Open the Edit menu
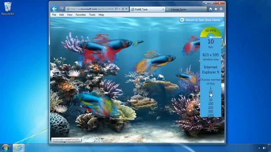Image resolution: width=271 pixels, height=152 pixels. (61, 15)
